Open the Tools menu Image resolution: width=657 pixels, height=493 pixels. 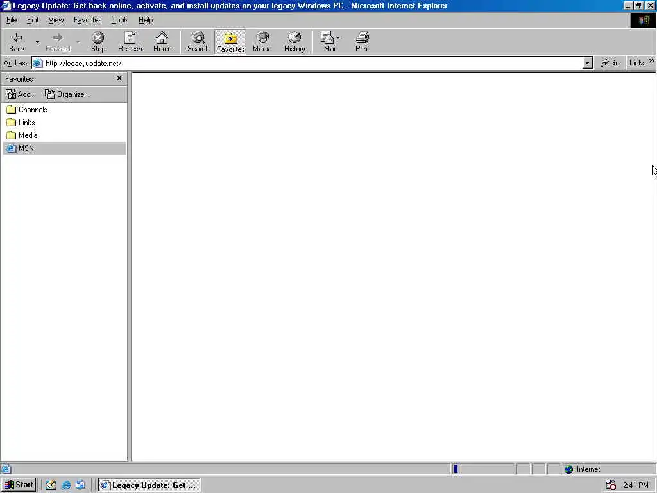pos(120,20)
